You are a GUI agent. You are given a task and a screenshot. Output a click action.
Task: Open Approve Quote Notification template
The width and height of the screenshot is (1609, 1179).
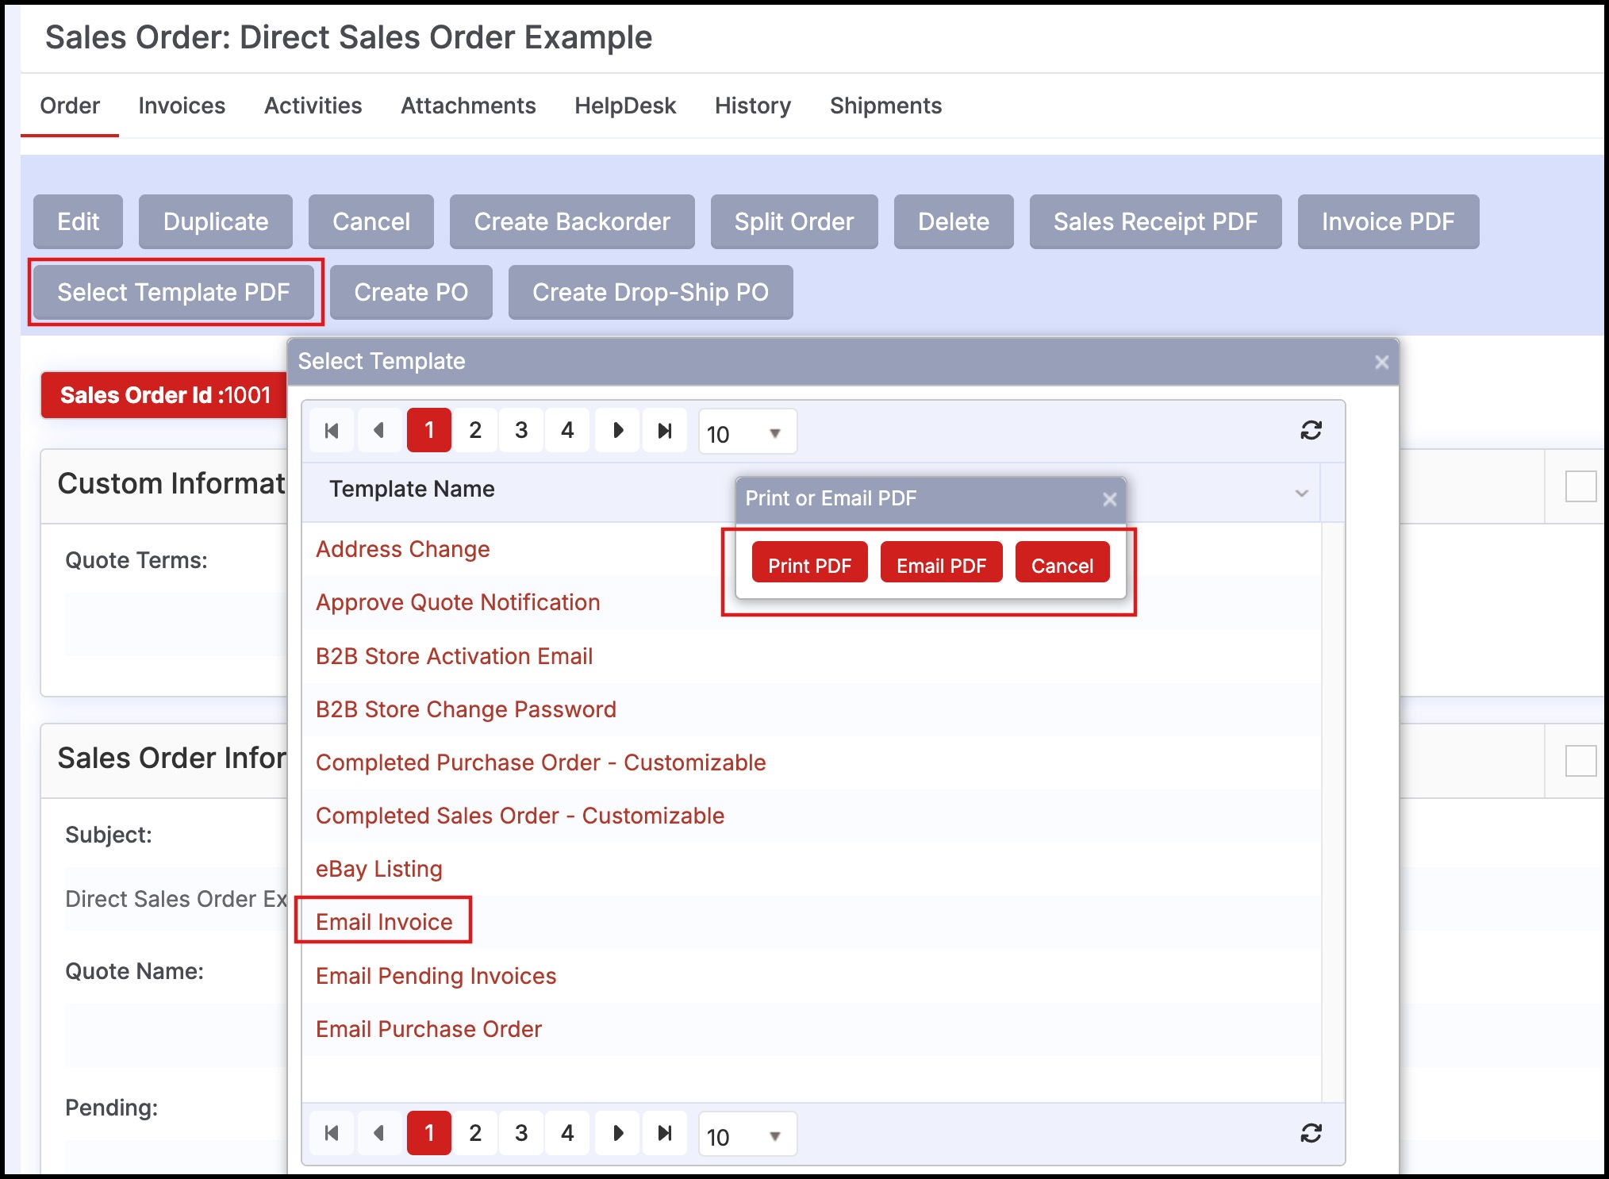(458, 602)
